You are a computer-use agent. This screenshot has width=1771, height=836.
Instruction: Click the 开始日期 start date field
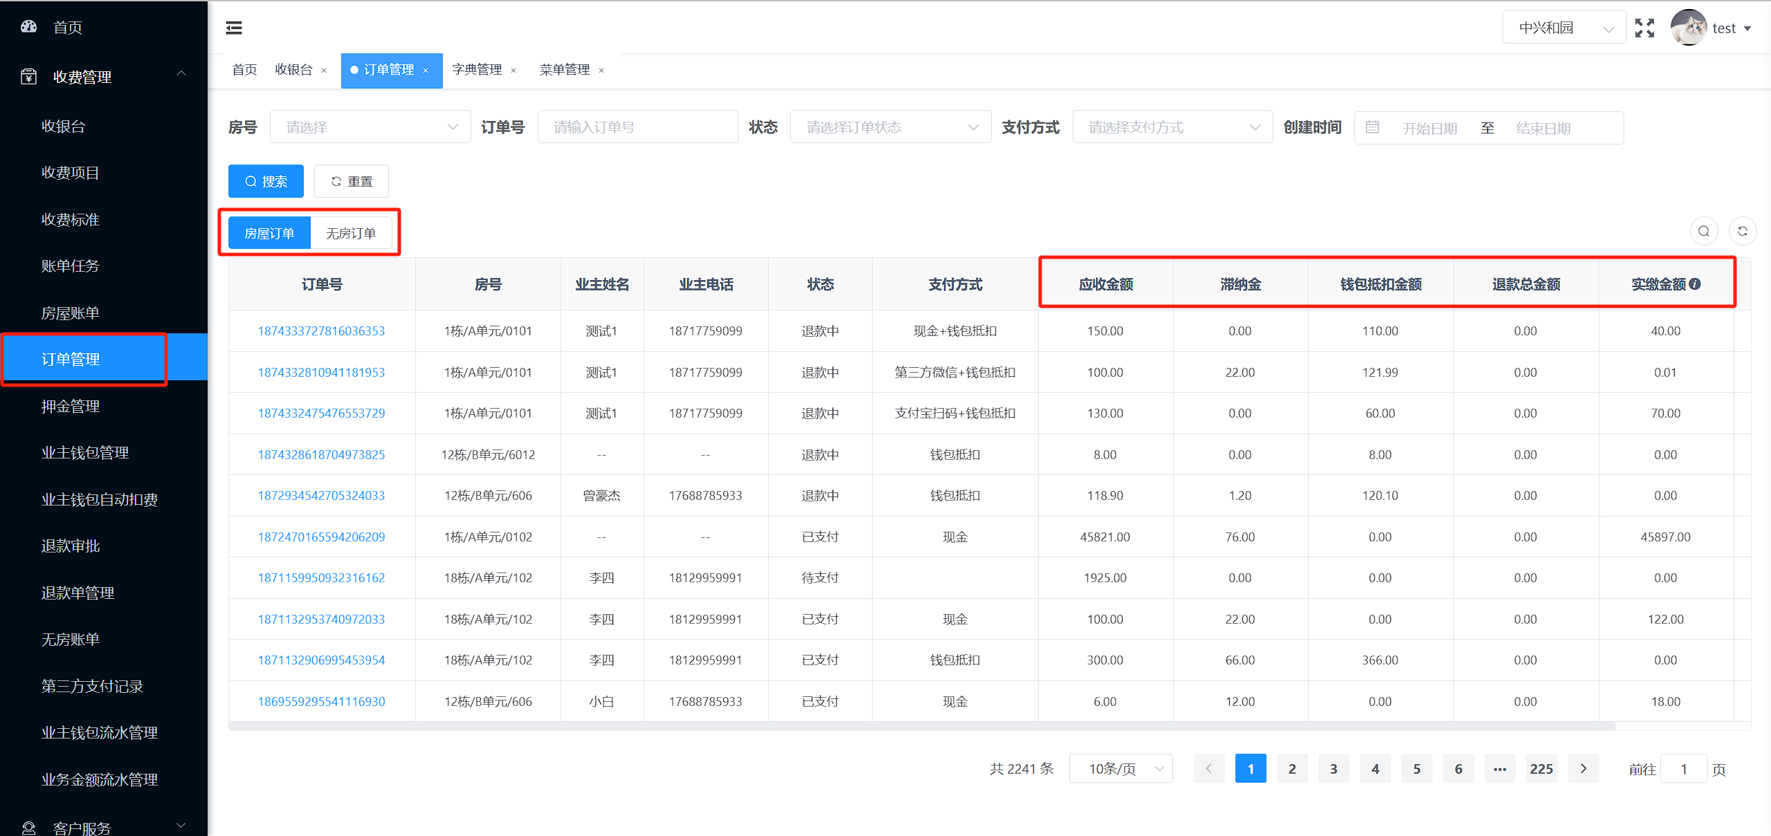(x=1430, y=129)
